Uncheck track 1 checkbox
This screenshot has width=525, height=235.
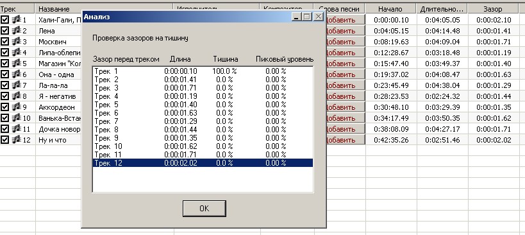pos(4,20)
